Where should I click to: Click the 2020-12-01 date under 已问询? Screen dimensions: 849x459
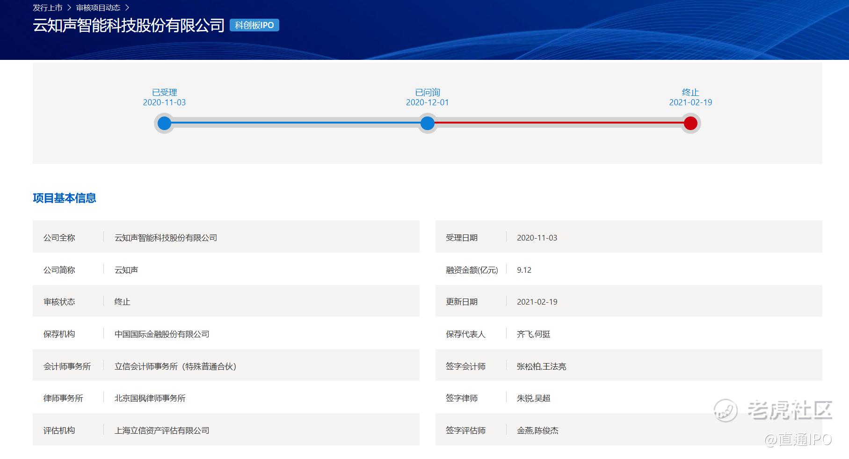pos(428,102)
